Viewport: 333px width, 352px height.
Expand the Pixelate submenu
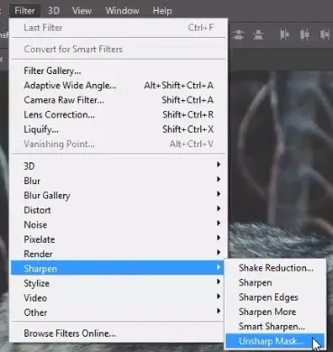[x=118, y=239]
